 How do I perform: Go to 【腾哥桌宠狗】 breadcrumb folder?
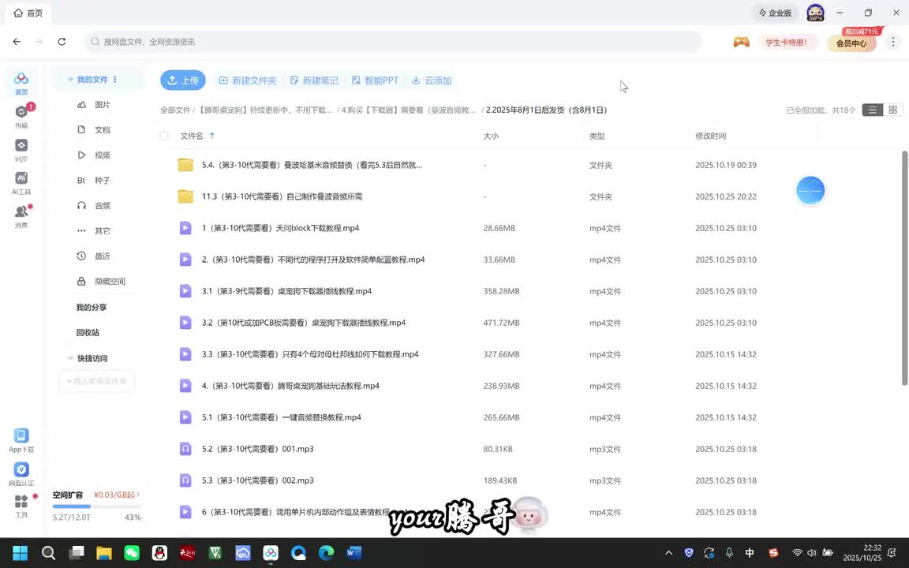click(x=265, y=110)
